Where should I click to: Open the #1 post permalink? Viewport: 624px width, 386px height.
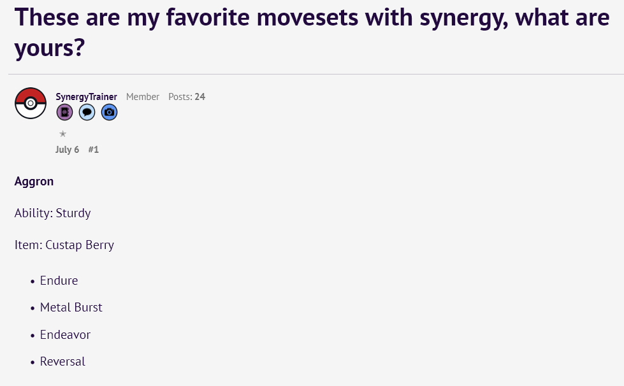coord(93,150)
